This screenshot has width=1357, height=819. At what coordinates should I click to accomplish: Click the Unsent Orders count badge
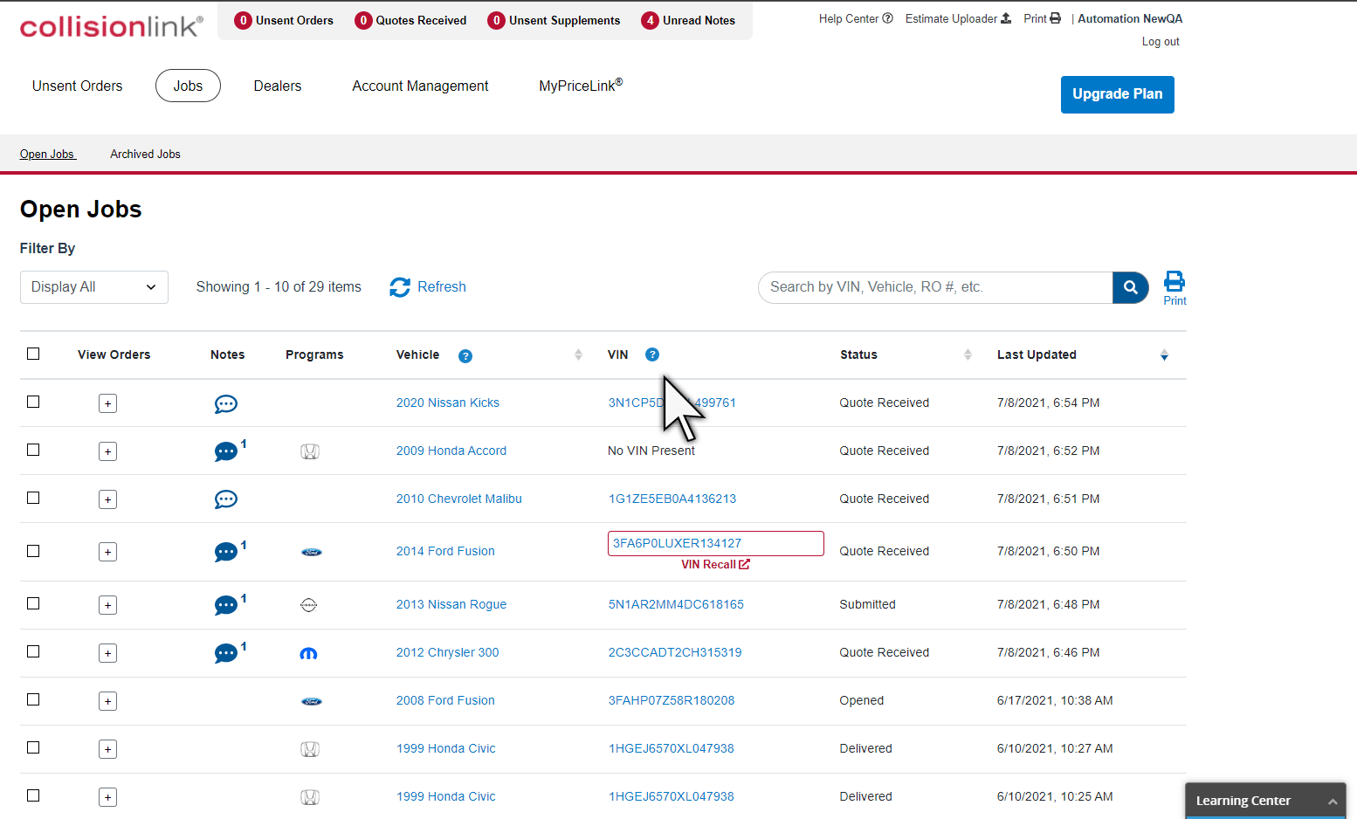244,20
